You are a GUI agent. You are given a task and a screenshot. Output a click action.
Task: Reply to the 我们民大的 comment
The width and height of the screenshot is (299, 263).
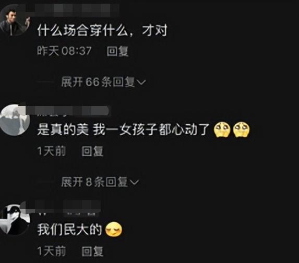92,251
